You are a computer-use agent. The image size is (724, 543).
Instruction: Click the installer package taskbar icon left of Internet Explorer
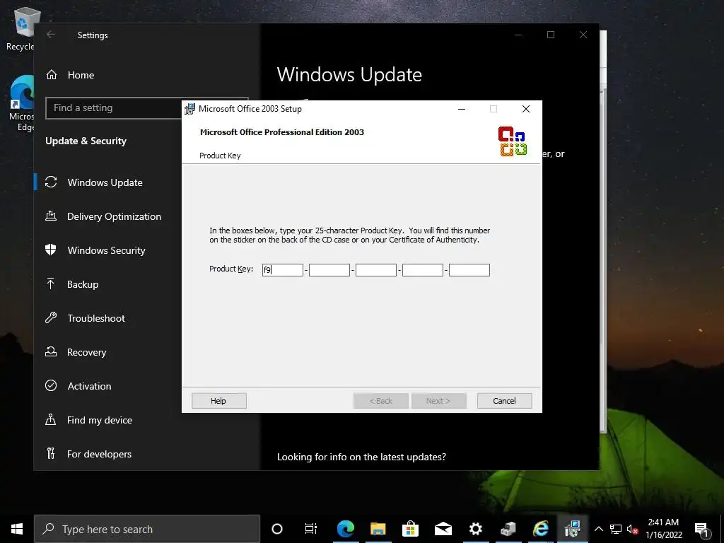pyautogui.click(x=508, y=529)
